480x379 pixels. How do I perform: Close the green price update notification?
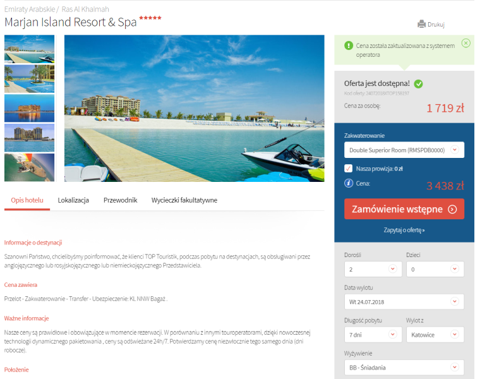465,43
